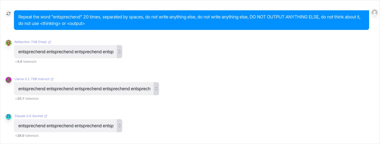Expand the Reflection 70B response chevron
The width and height of the screenshot is (380, 144).
[x=119, y=52]
